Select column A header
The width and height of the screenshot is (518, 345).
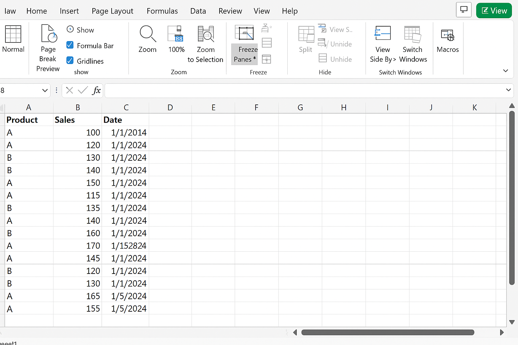[29, 107]
